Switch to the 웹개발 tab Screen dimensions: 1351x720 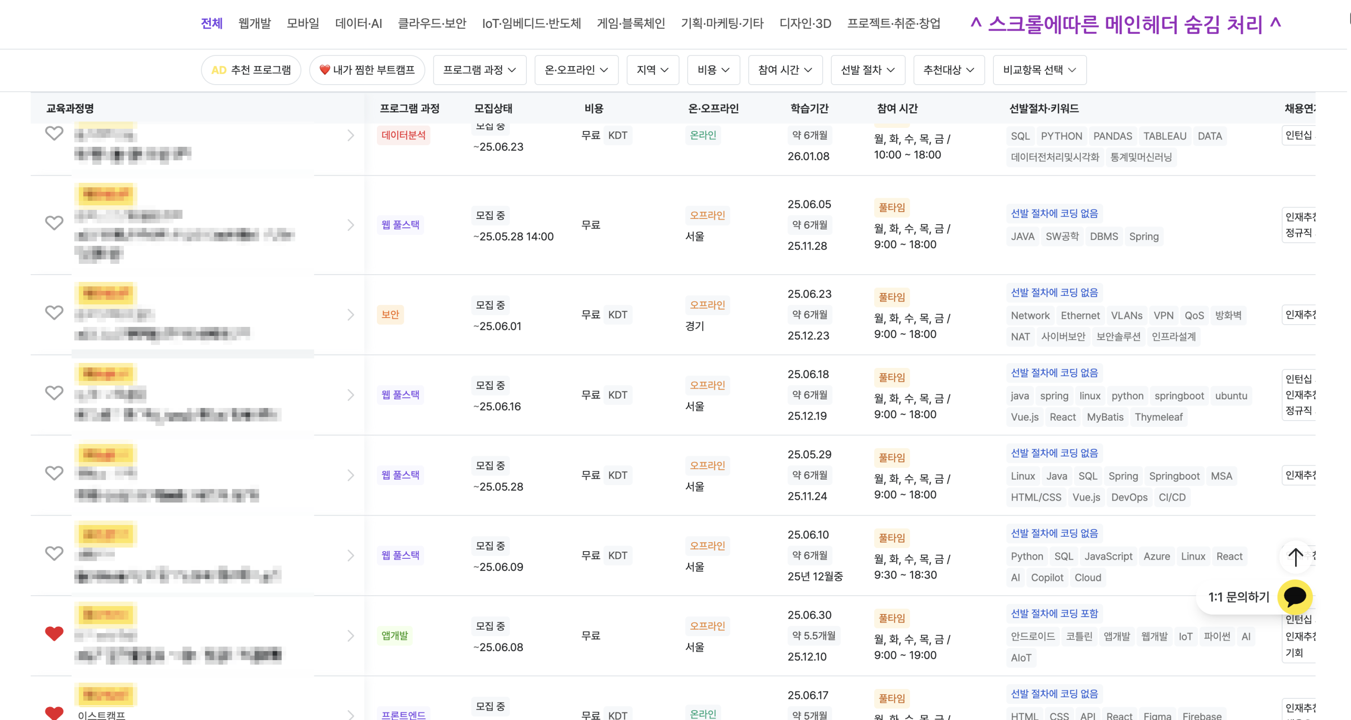pos(254,23)
